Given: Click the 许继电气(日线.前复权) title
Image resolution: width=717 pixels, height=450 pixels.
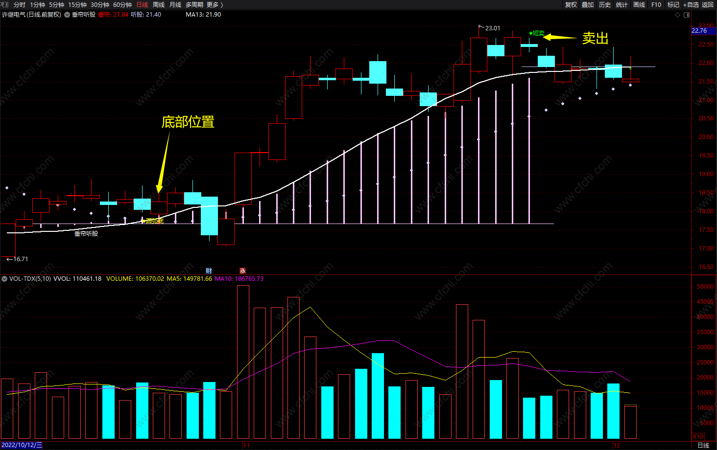Looking at the screenshot, I should tap(32, 15).
